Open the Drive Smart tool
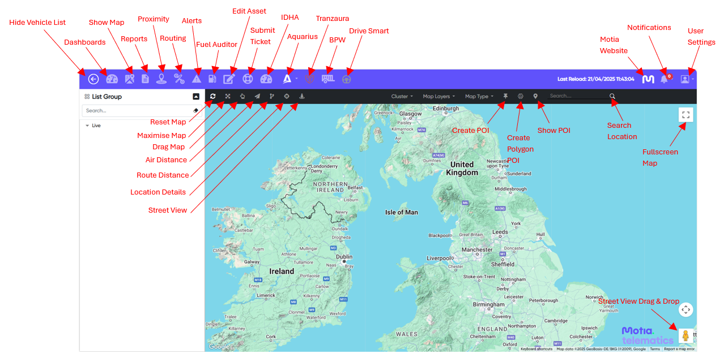The image size is (728, 358). 347,79
